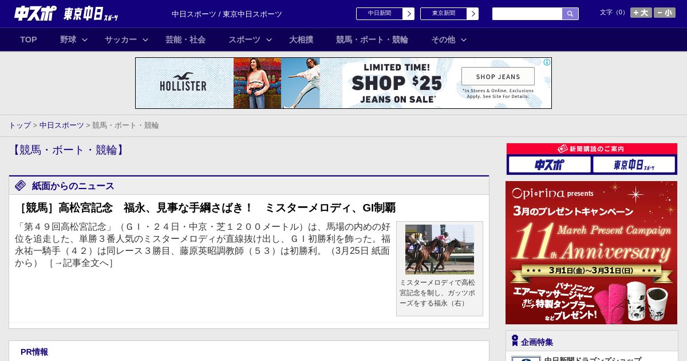Open the horse race photo thumbnail
This screenshot has height=361, width=687.
440,249
